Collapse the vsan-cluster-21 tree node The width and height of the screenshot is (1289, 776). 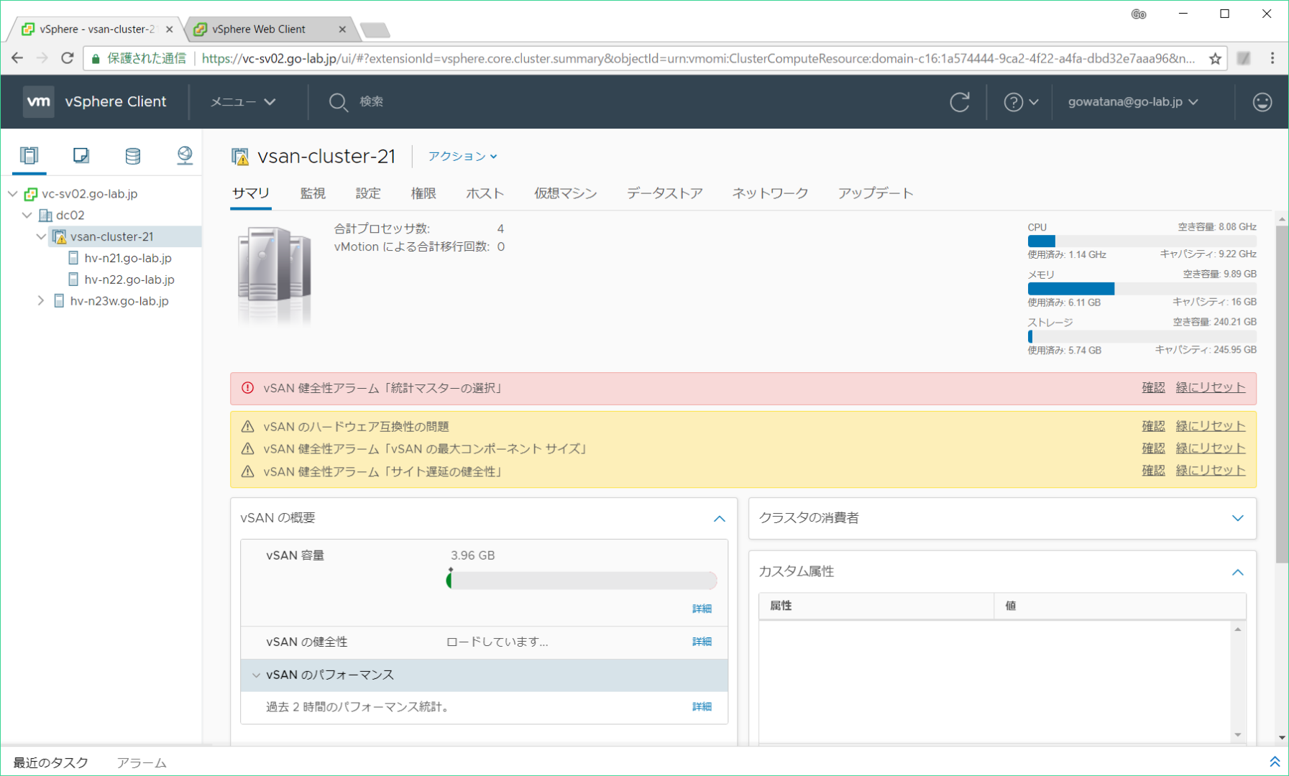tap(41, 236)
